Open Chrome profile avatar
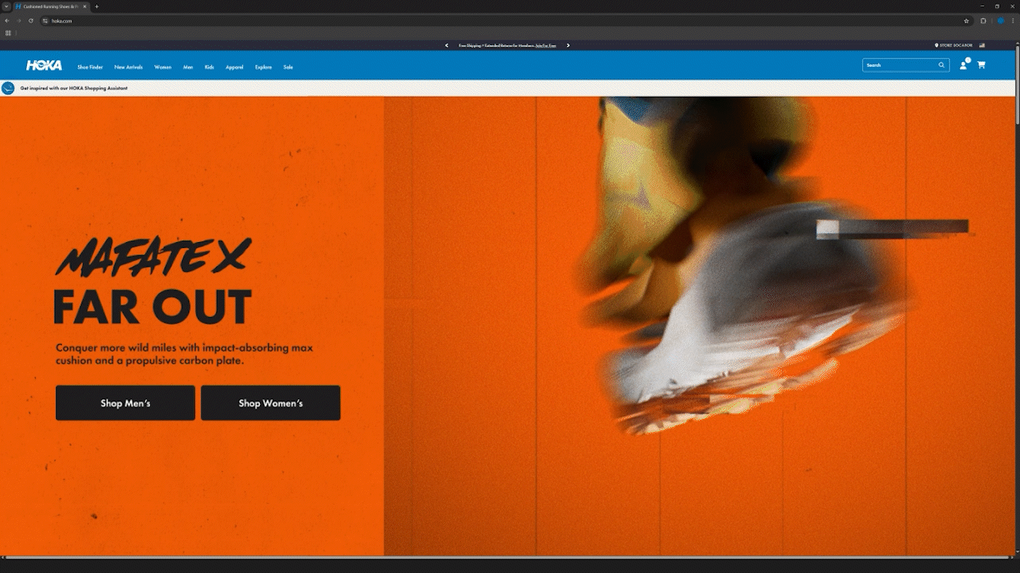 [1001, 21]
